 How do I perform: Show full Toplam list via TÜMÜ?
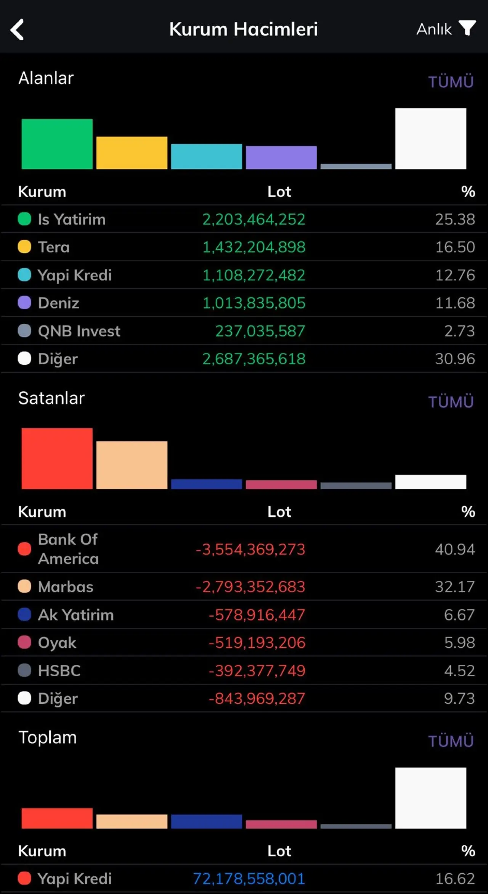coord(451,741)
